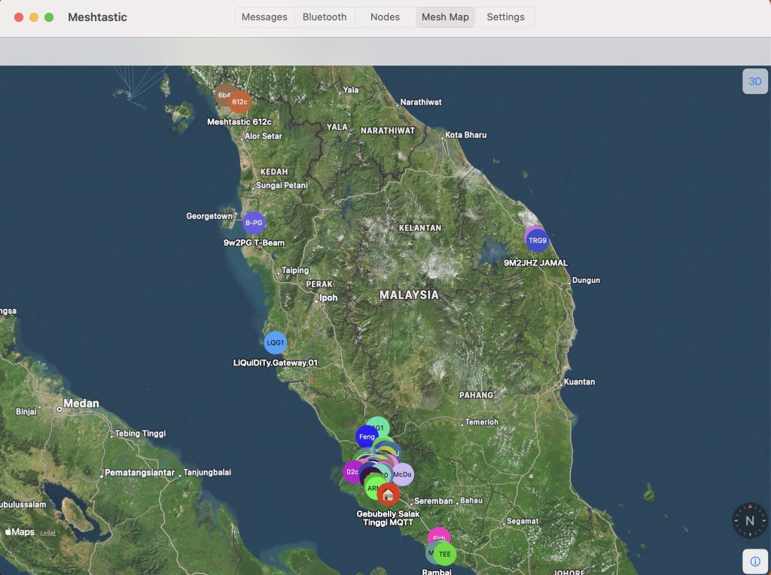Click the Dungun town label
This screenshot has width=771, height=575.
(x=586, y=280)
